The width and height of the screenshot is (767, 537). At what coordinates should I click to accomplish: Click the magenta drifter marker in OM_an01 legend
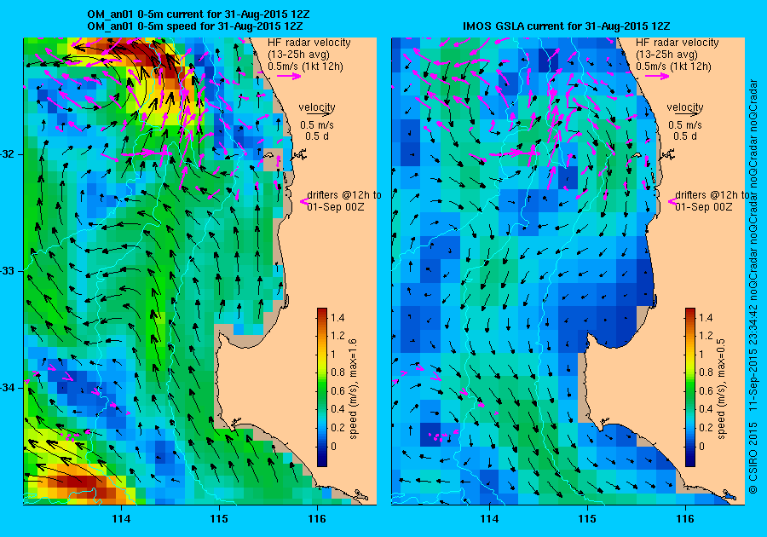303,201
